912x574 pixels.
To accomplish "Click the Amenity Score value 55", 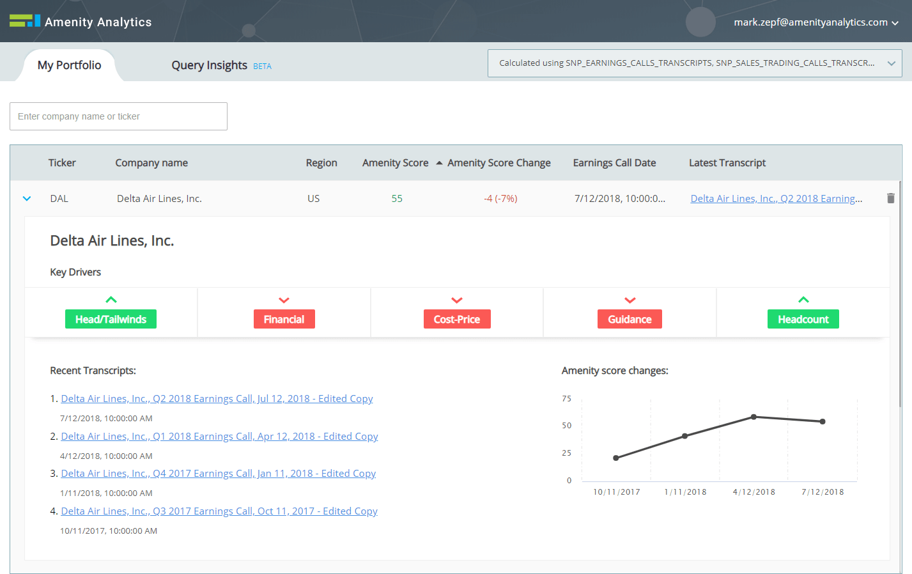I will coord(397,199).
